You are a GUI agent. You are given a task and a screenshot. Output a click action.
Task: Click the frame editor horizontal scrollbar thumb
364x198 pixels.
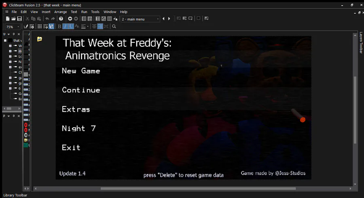[x=198, y=188]
